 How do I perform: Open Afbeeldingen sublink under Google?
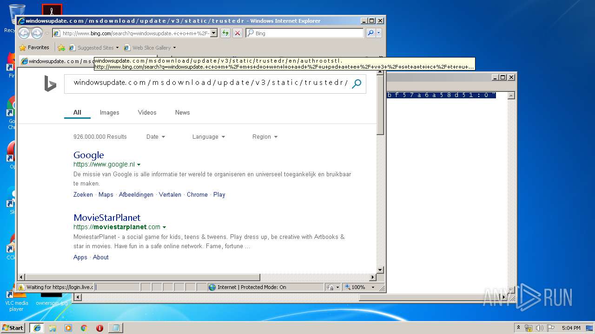pyautogui.click(x=136, y=194)
